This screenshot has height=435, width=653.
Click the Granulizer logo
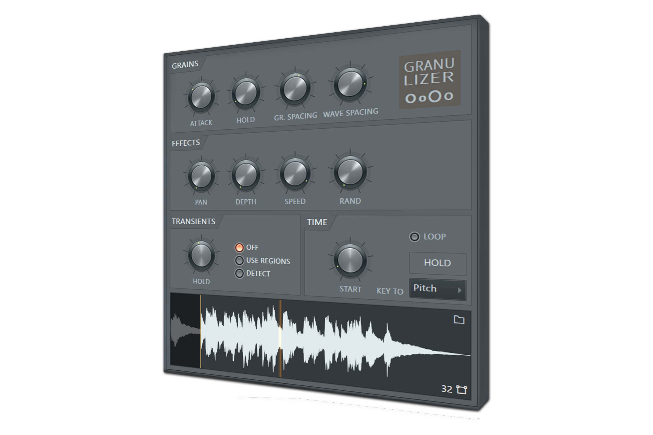pyautogui.click(x=430, y=79)
